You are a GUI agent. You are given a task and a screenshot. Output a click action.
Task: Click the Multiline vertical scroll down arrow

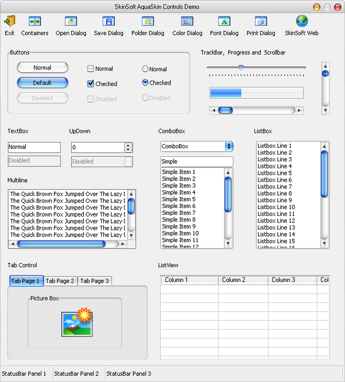(131, 236)
